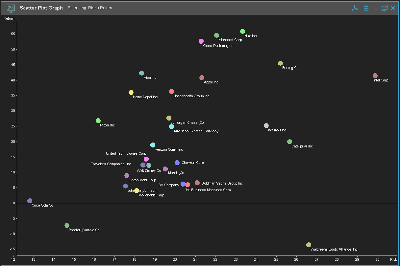Select the Coca Cola Co data point

[x=30, y=201]
